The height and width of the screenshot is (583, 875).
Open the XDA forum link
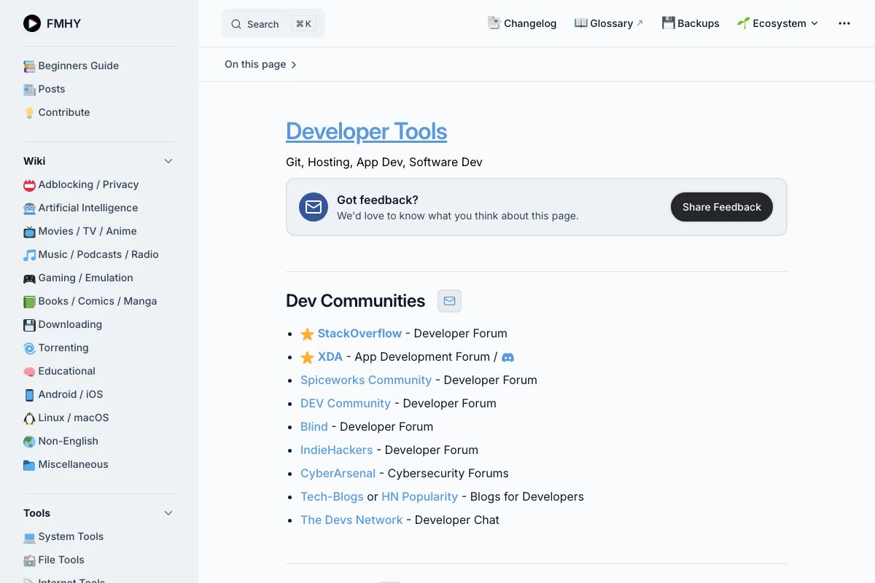click(330, 356)
